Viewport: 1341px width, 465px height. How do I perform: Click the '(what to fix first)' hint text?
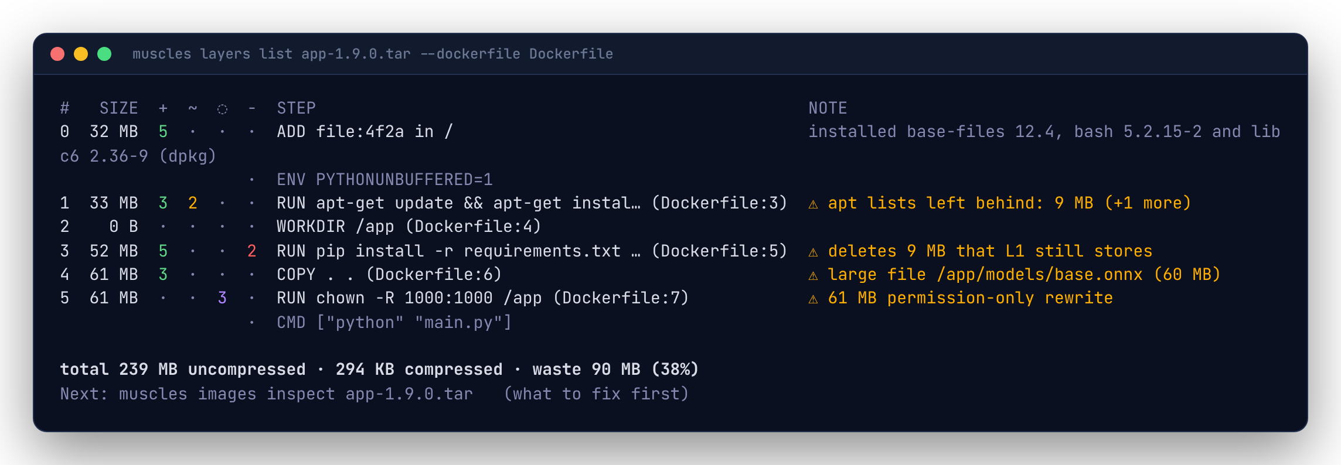point(596,394)
